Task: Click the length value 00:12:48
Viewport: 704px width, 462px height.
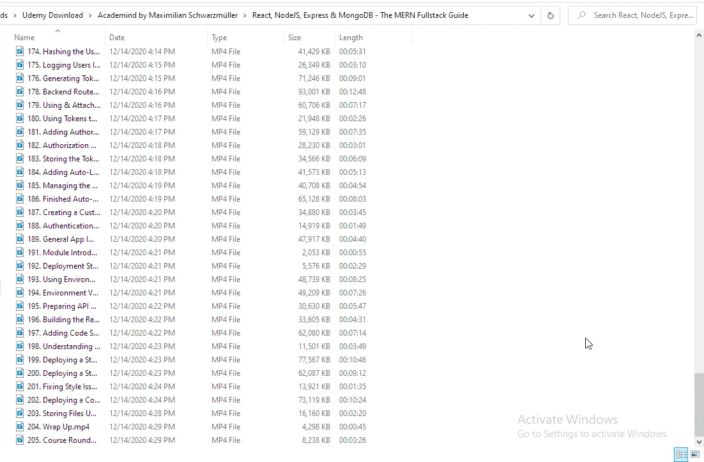Action: click(x=353, y=92)
